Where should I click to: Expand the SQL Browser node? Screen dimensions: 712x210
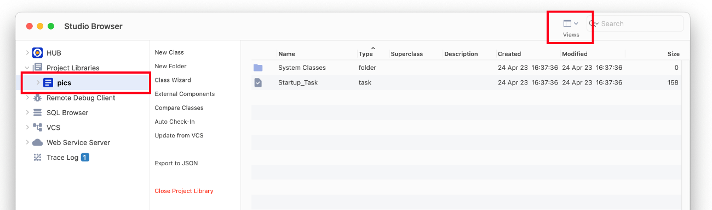click(x=27, y=113)
